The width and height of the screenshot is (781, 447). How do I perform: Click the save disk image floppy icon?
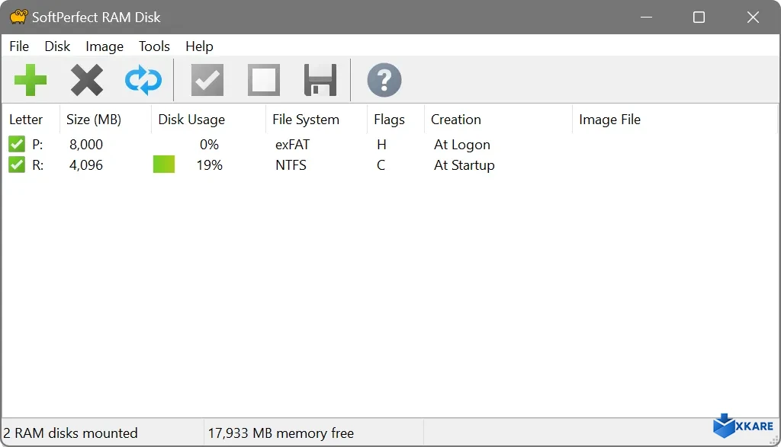(x=320, y=79)
